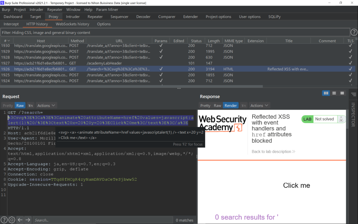Select Render view in Response panel
Image resolution: width=358 pixels, height=224 pixels.
231,105
